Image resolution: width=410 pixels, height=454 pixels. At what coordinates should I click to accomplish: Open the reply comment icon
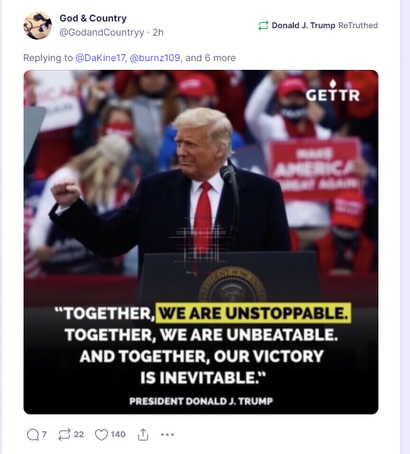(x=33, y=435)
